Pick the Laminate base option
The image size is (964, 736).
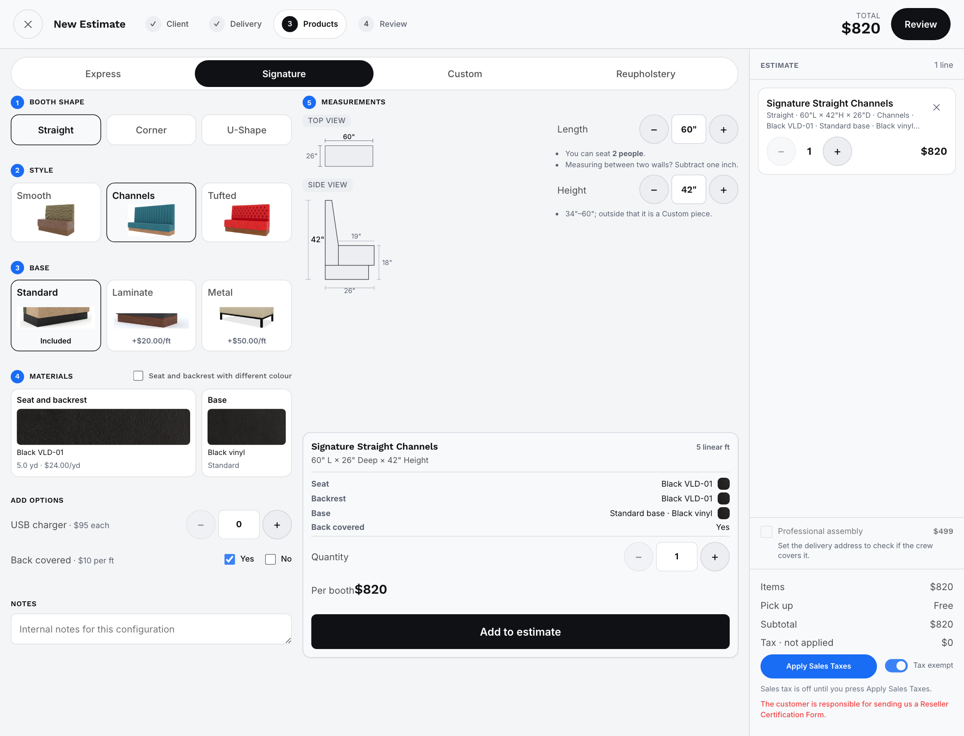pyautogui.click(x=151, y=316)
